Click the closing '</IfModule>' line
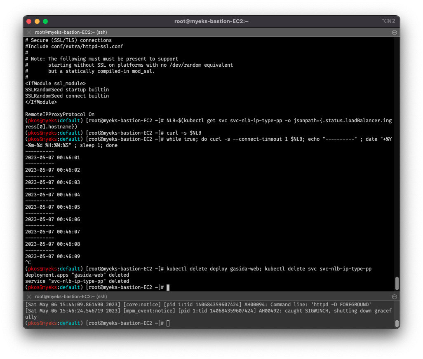The image size is (423, 359). 41,102
